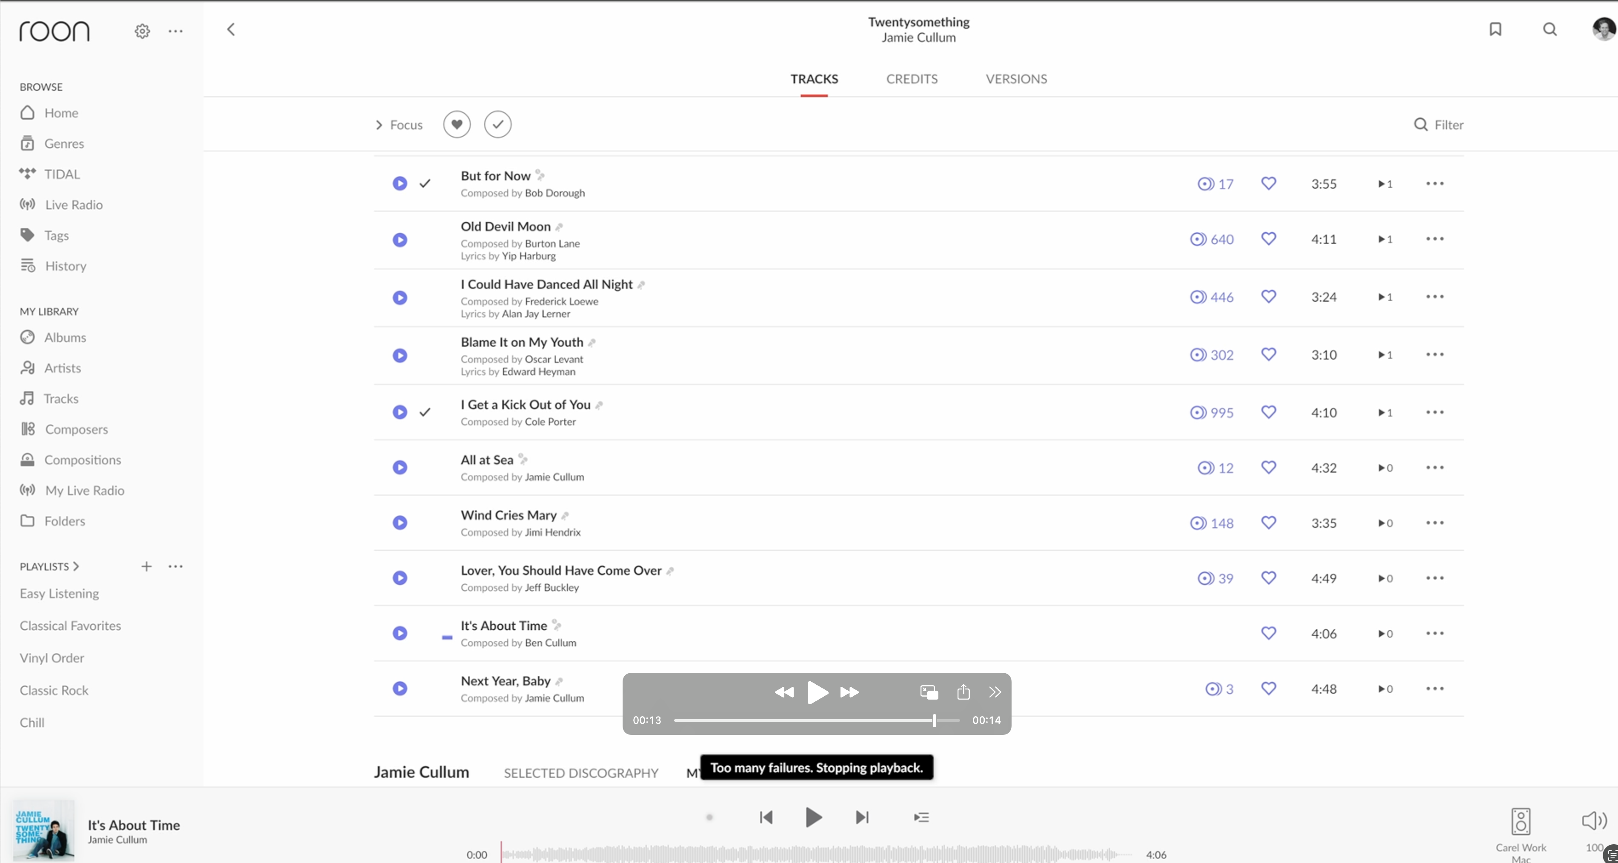Open TIDAL in the sidebar
1618x863 pixels.
50,174
